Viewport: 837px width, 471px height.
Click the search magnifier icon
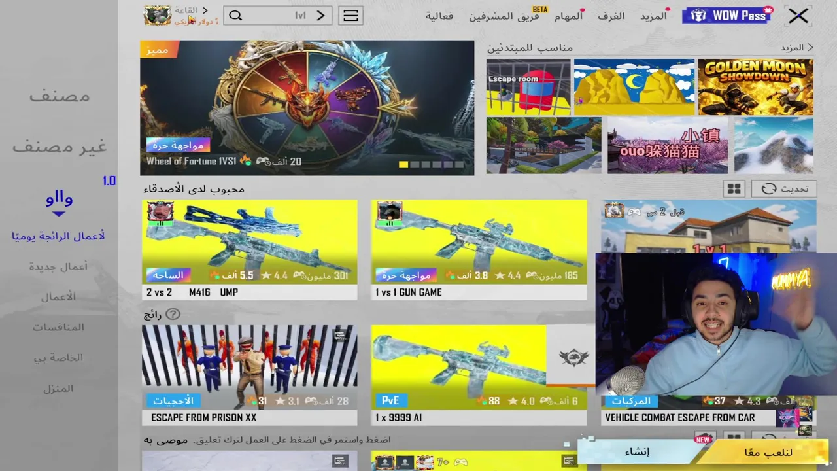click(235, 16)
